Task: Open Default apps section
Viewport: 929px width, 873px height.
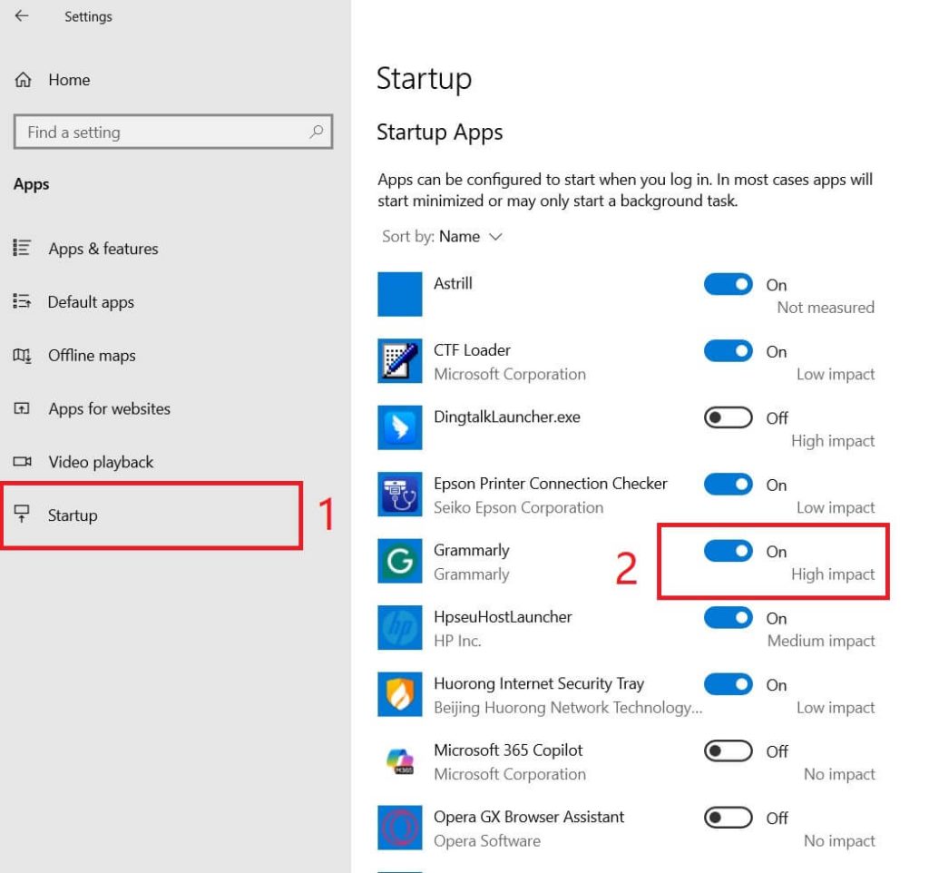Action: (91, 301)
